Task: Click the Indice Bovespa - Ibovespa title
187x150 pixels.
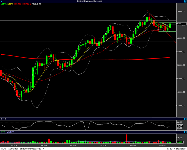Action: pos(90,1)
